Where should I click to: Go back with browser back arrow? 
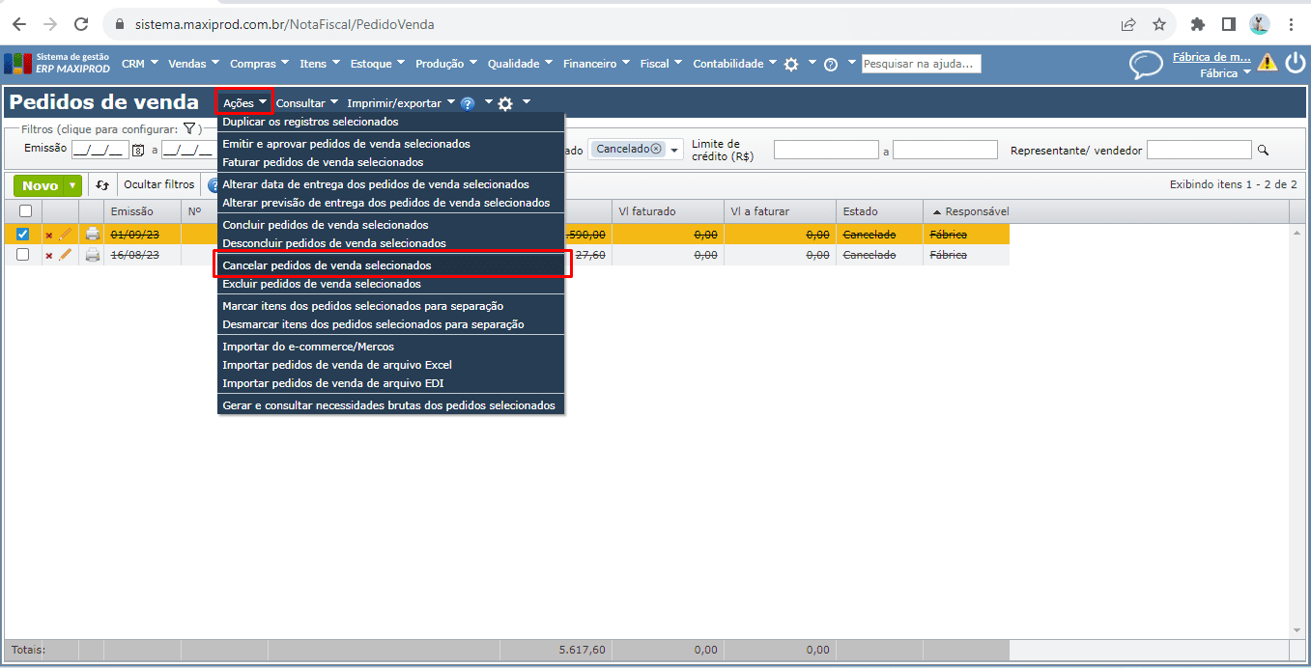click(19, 24)
